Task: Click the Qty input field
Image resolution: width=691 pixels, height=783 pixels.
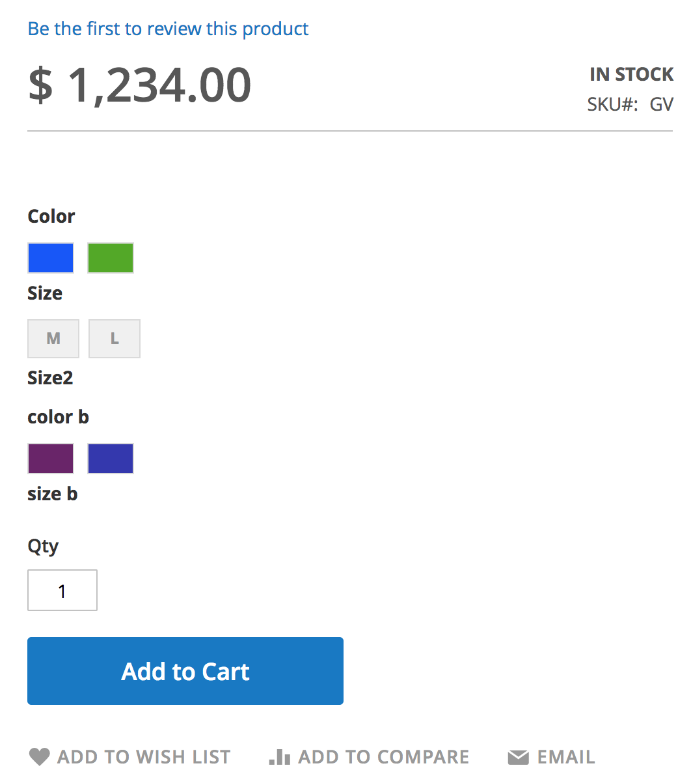Action: (x=62, y=591)
